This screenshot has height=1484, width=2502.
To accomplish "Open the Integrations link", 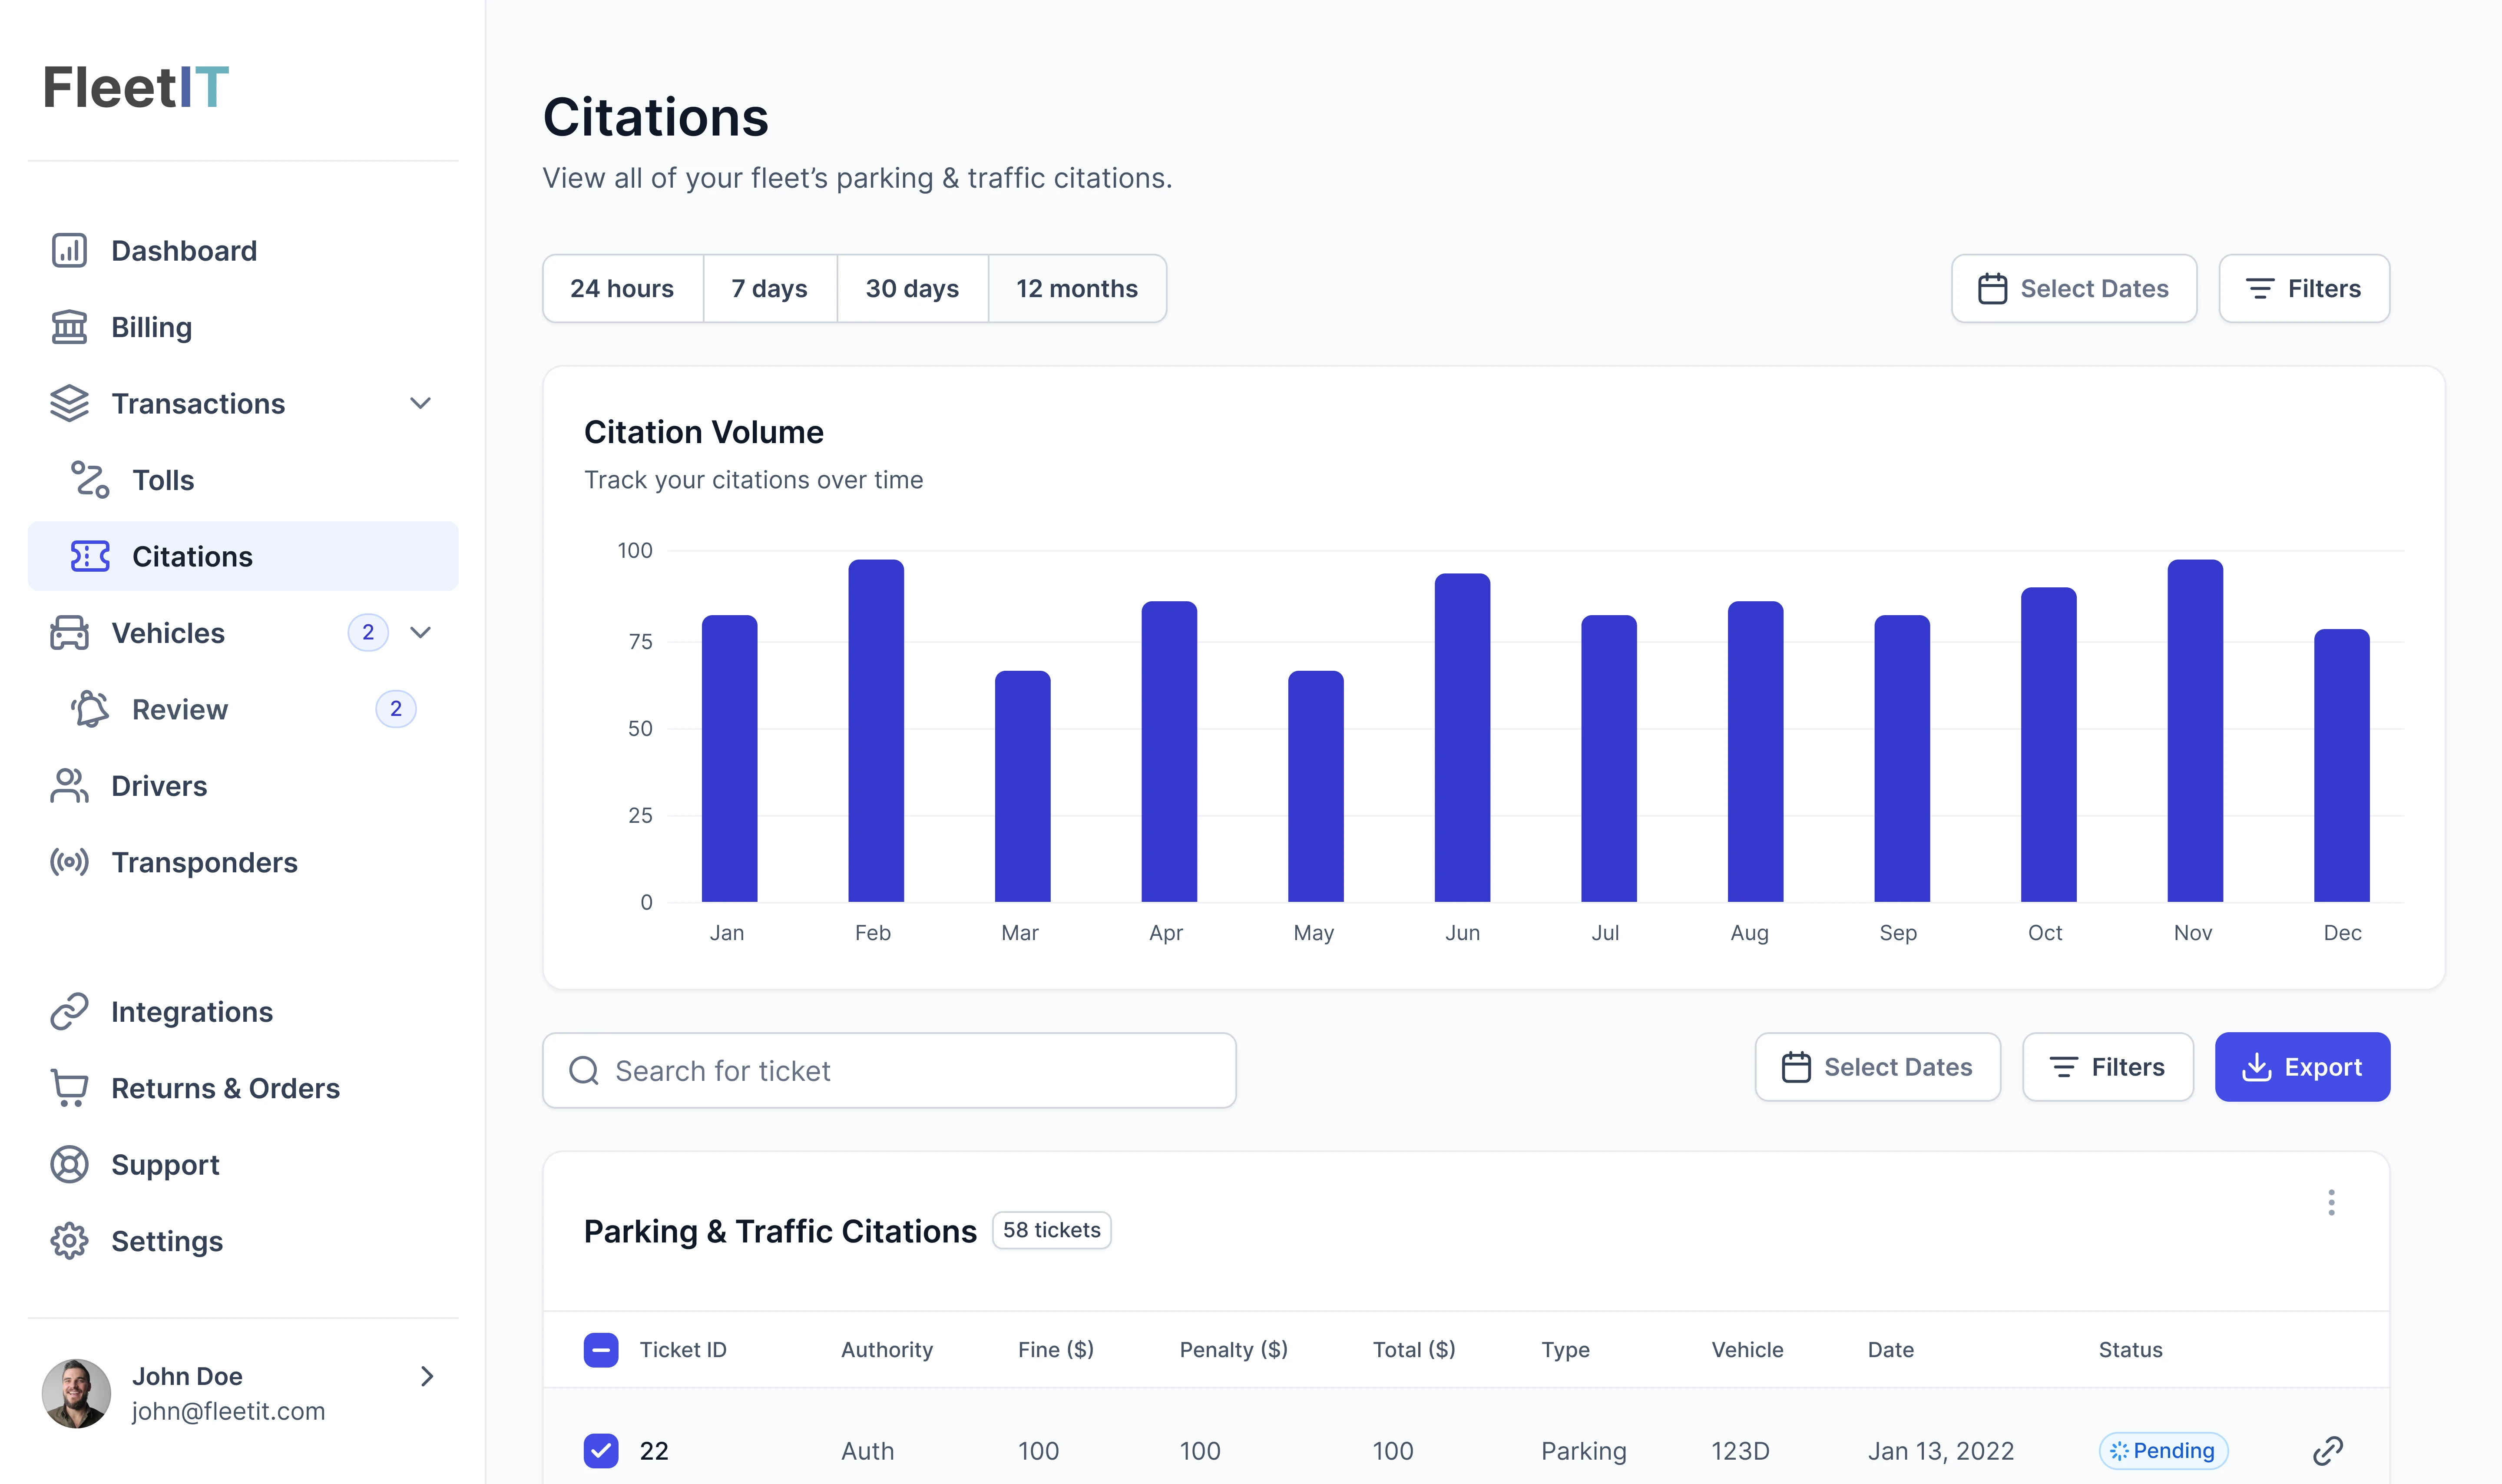I will [x=243, y=1012].
